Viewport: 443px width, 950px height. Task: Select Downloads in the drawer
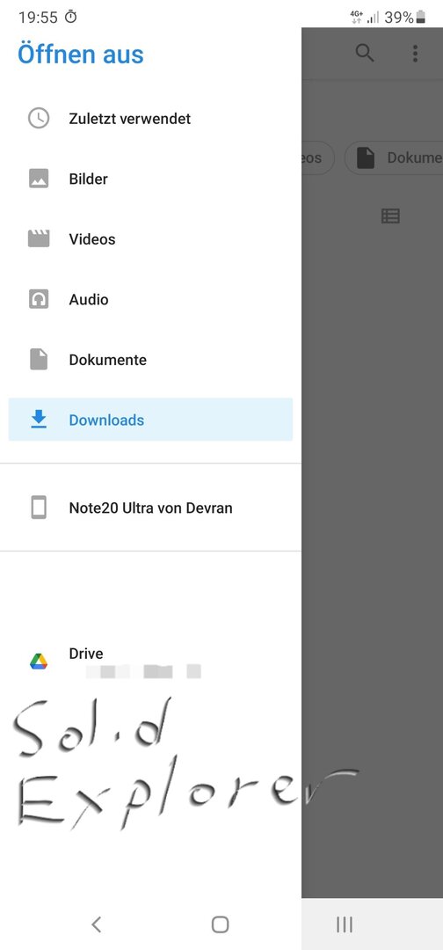click(150, 420)
